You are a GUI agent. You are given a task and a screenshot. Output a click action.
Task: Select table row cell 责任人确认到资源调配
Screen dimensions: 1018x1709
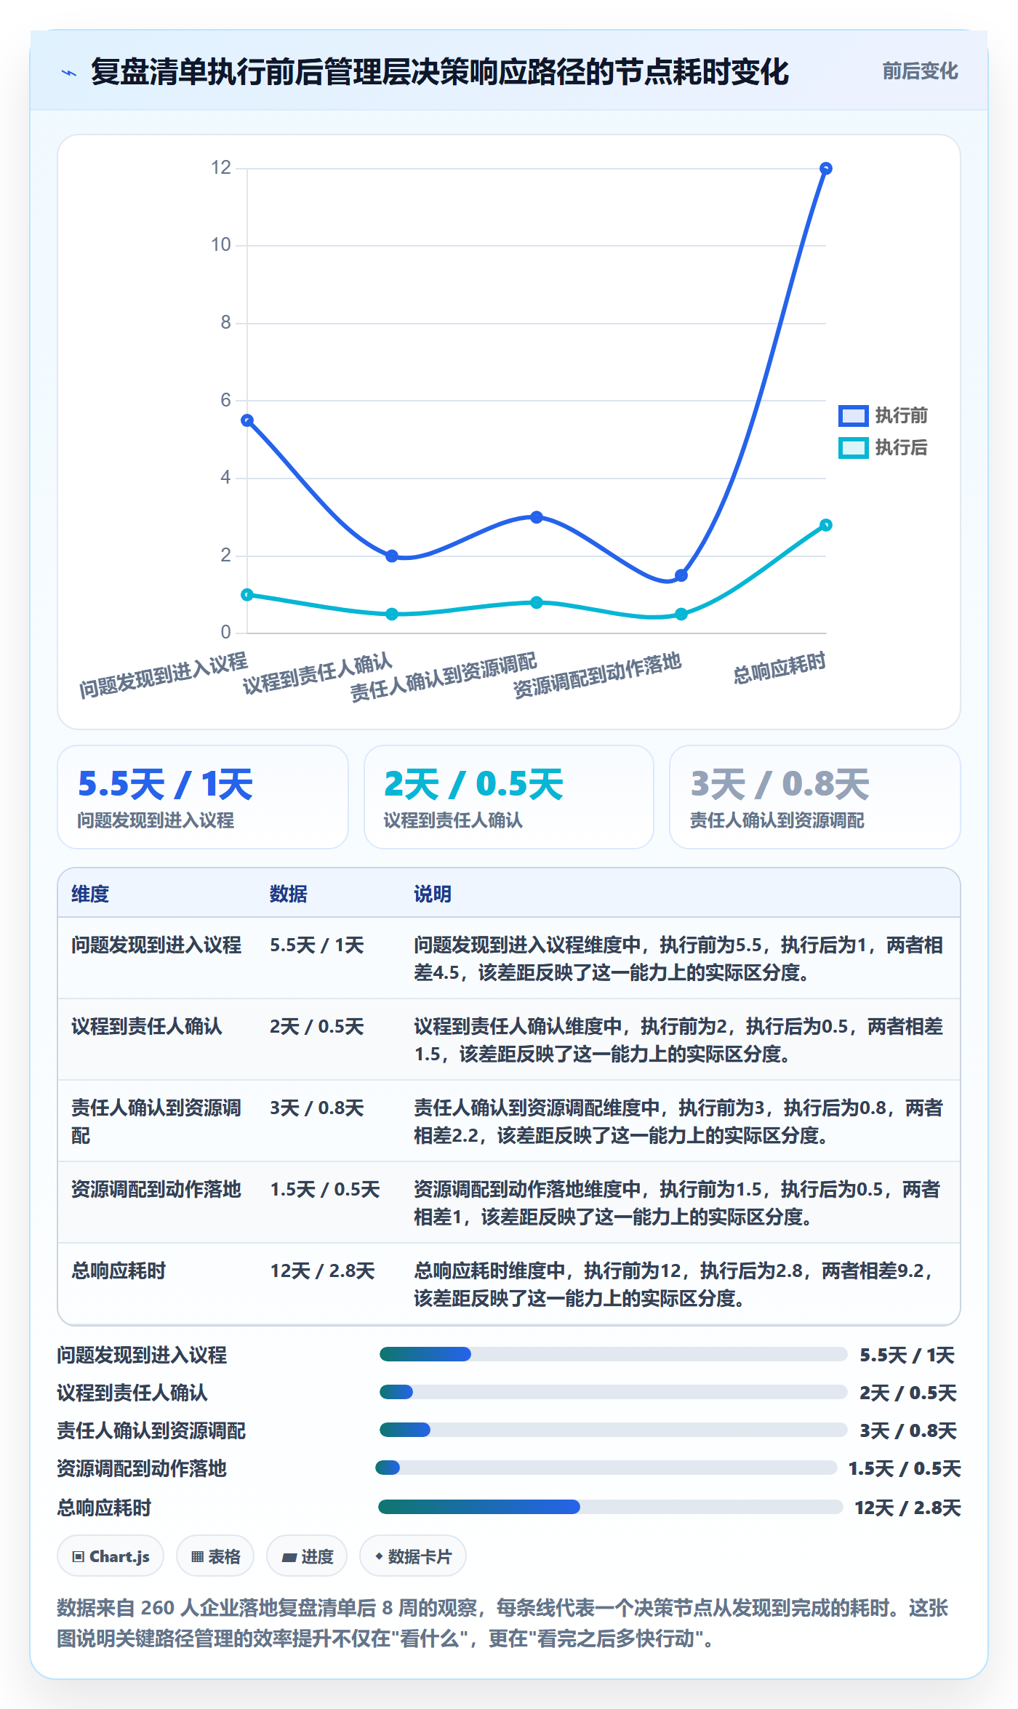156,1121
